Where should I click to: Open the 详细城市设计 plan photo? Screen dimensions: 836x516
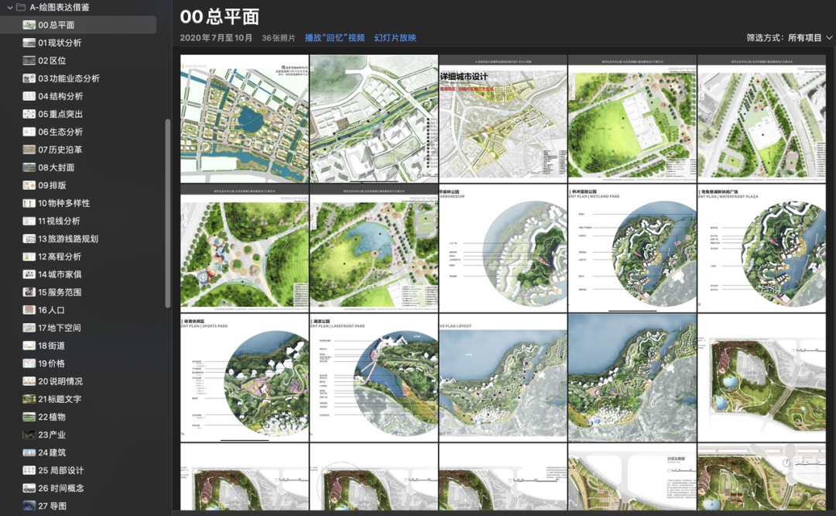tap(503, 119)
